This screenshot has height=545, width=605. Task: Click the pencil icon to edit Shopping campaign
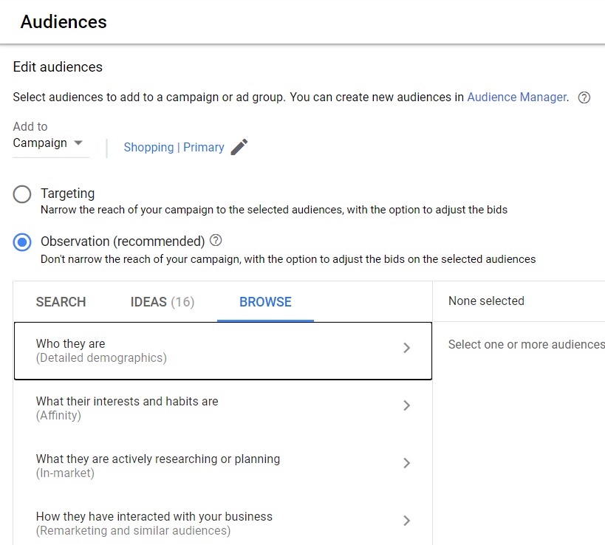click(x=239, y=147)
